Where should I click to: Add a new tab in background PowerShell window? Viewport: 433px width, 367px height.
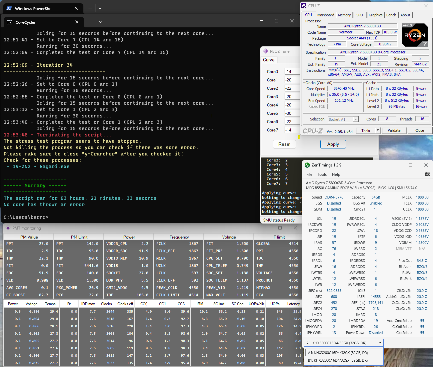90,8
